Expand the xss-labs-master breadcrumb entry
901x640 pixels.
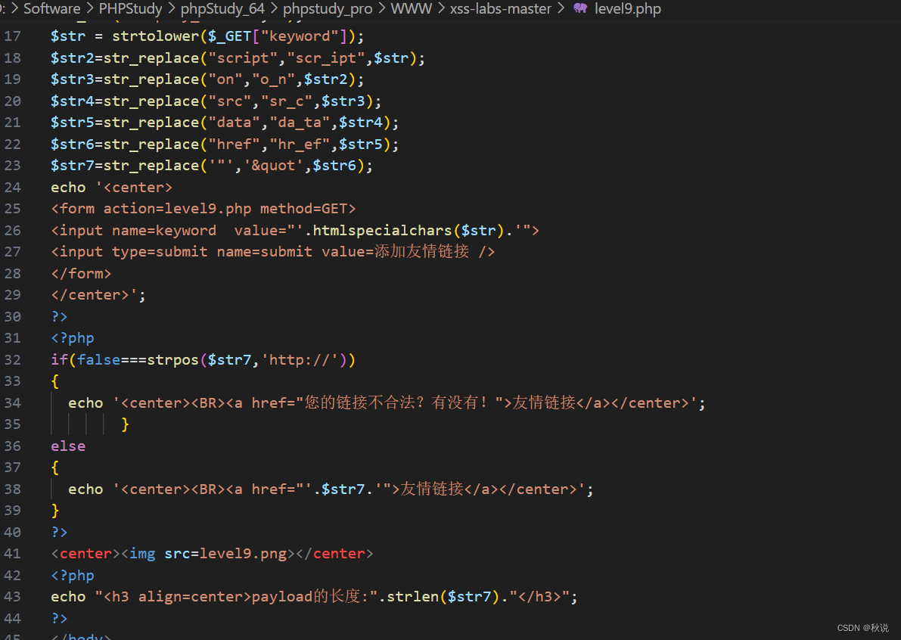point(501,9)
